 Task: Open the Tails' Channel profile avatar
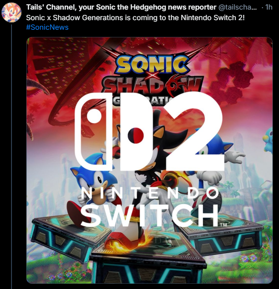(x=11, y=12)
